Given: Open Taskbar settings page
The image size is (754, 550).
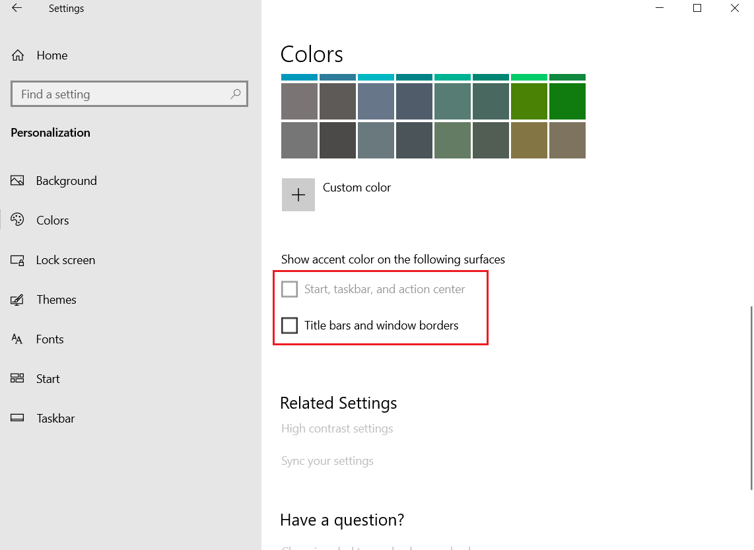Looking at the screenshot, I should (x=55, y=418).
